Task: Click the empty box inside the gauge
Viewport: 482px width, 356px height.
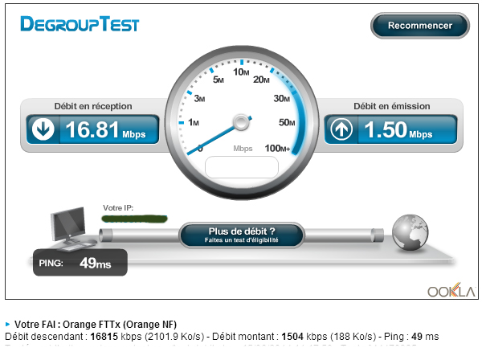Action: [x=242, y=167]
